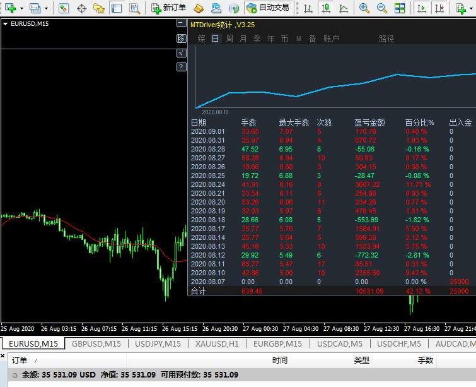Switch to the EURGBP,M15 chart tab
The image size is (476, 387).
[278, 344]
